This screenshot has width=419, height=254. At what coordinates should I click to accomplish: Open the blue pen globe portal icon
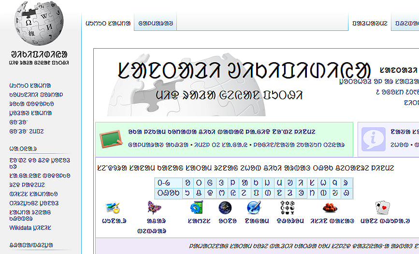point(254,208)
